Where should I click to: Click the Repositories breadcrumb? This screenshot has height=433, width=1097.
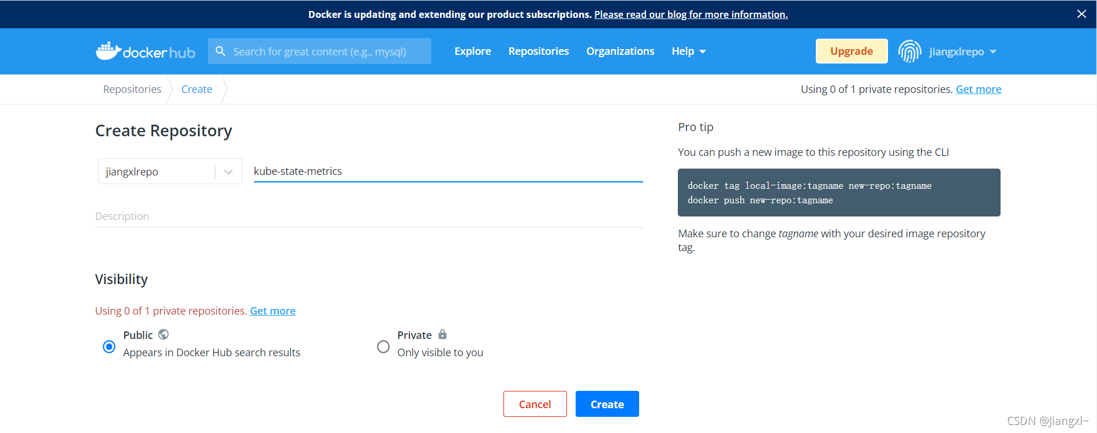click(132, 89)
